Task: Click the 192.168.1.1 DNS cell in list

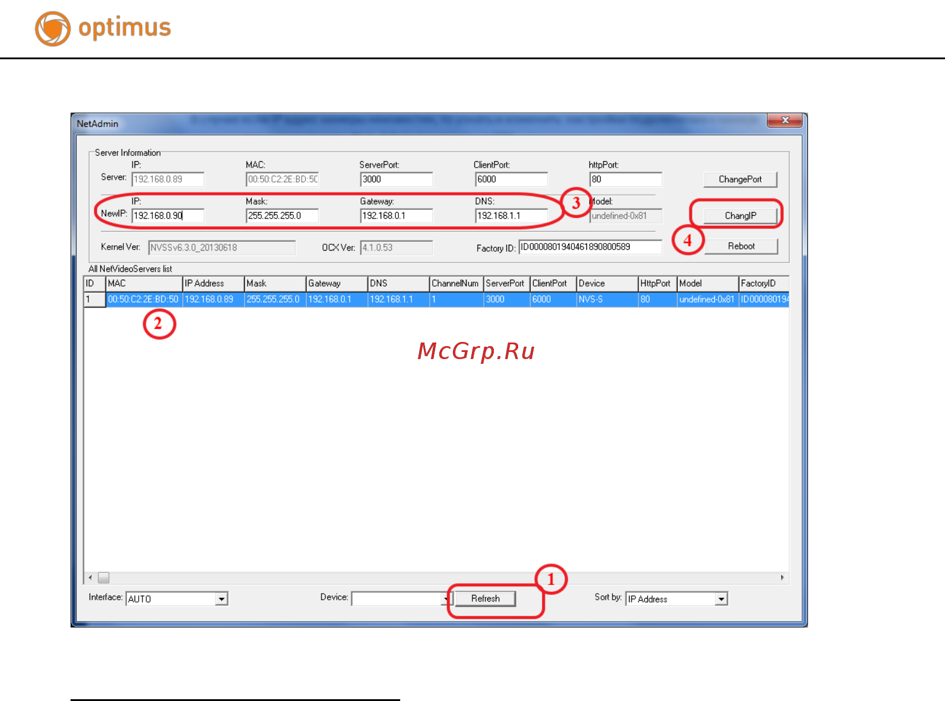Action: [398, 299]
